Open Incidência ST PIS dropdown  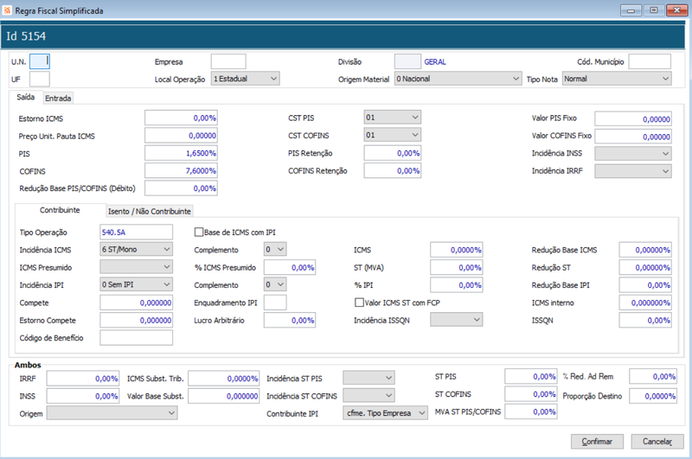pos(369,378)
